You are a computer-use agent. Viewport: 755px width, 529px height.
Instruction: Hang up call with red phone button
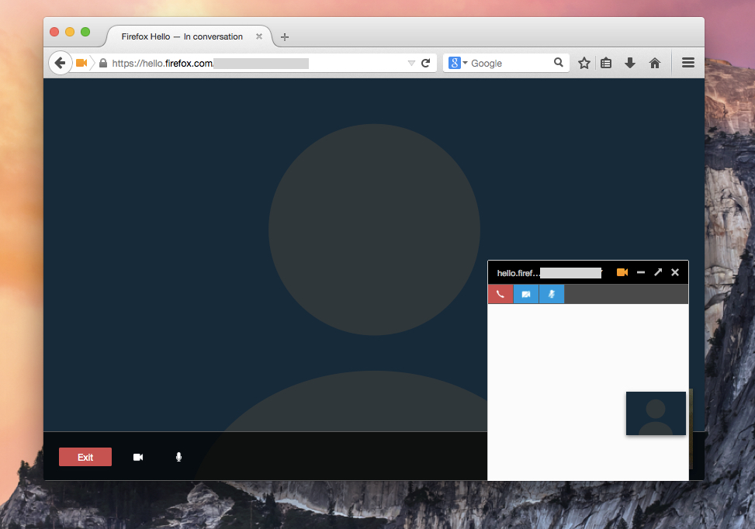click(x=500, y=294)
